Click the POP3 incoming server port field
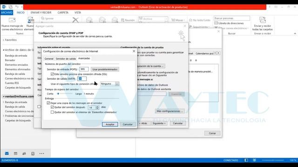This screenshot has width=298, height=167. pos(84,69)
